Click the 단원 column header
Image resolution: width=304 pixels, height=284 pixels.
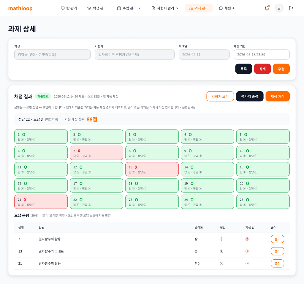coord(42,227)
